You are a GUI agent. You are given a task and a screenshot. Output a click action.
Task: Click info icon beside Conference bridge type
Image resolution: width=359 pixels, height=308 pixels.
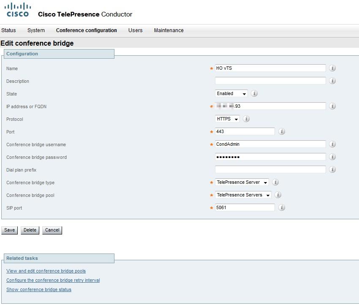[275, 182]
